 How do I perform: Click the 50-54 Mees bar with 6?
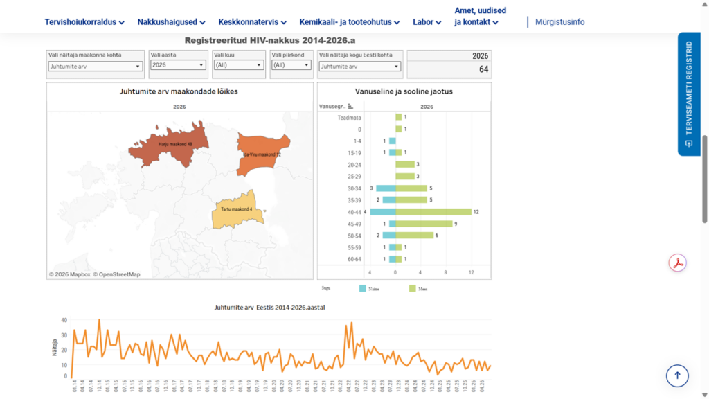click(x=415, y=236)
